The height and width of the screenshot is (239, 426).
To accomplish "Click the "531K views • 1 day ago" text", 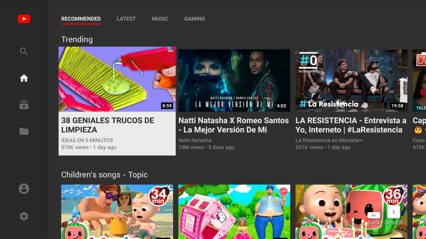I will pyautogui.click(x=323, y=147).
